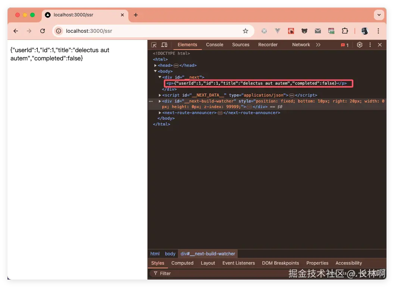This screenshot has width=394, height=287.
Task: Reload the localhost:3000/ssr page
Action: 43,31
